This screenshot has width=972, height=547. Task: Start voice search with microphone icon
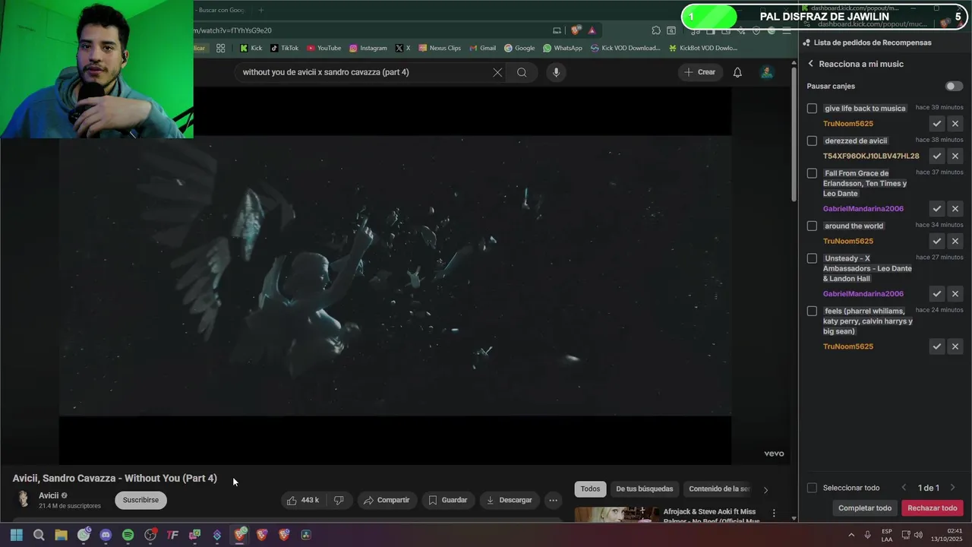click(x=556, y=72)
